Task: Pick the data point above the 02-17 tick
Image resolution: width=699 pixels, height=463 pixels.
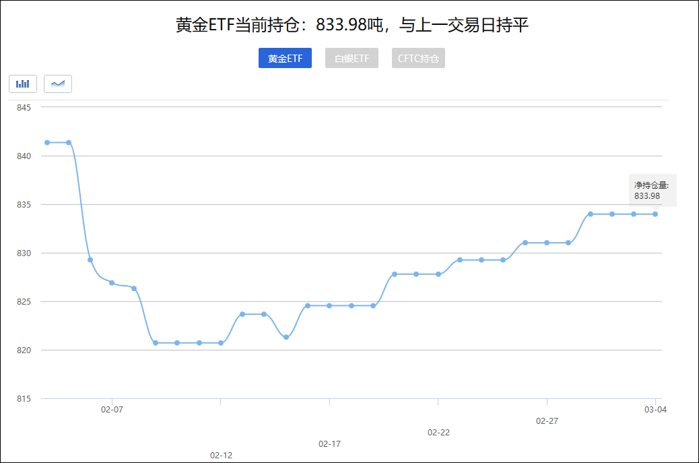Action: tap(329, 306)
